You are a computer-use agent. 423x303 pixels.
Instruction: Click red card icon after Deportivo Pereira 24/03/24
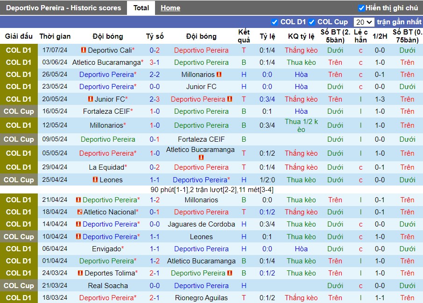230,273
